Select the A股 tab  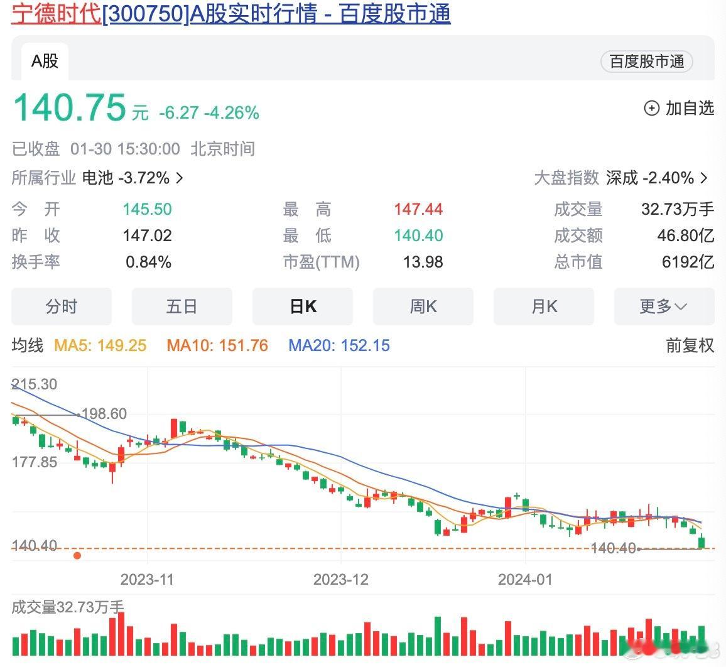(45, 61)
